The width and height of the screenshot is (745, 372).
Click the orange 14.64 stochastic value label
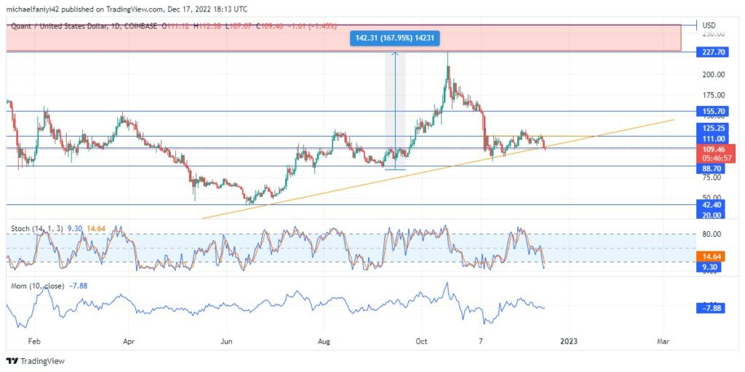(x=712, y=257)
